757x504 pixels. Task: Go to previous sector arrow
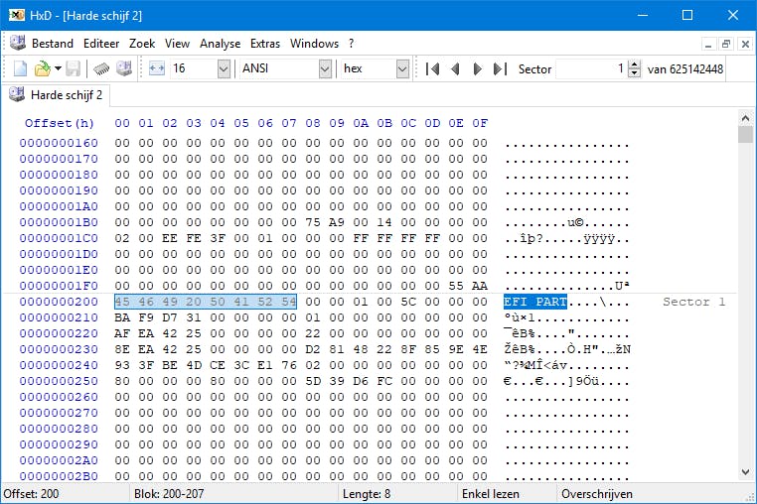coord(455,69)
